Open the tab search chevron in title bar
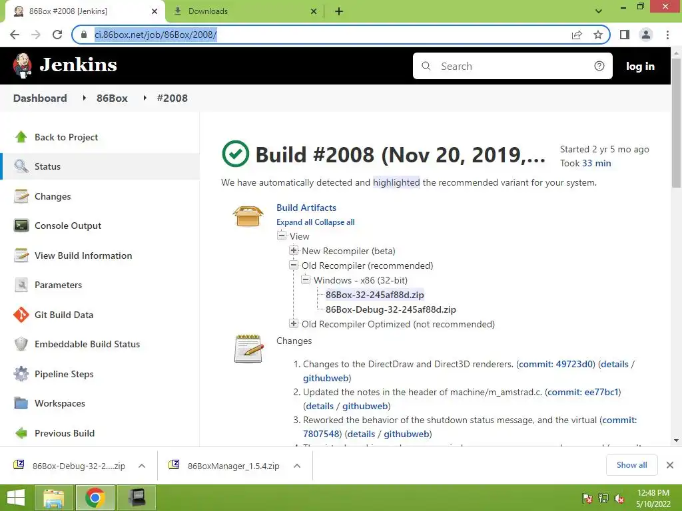682x511 pixels. click(x=599, y=11)
